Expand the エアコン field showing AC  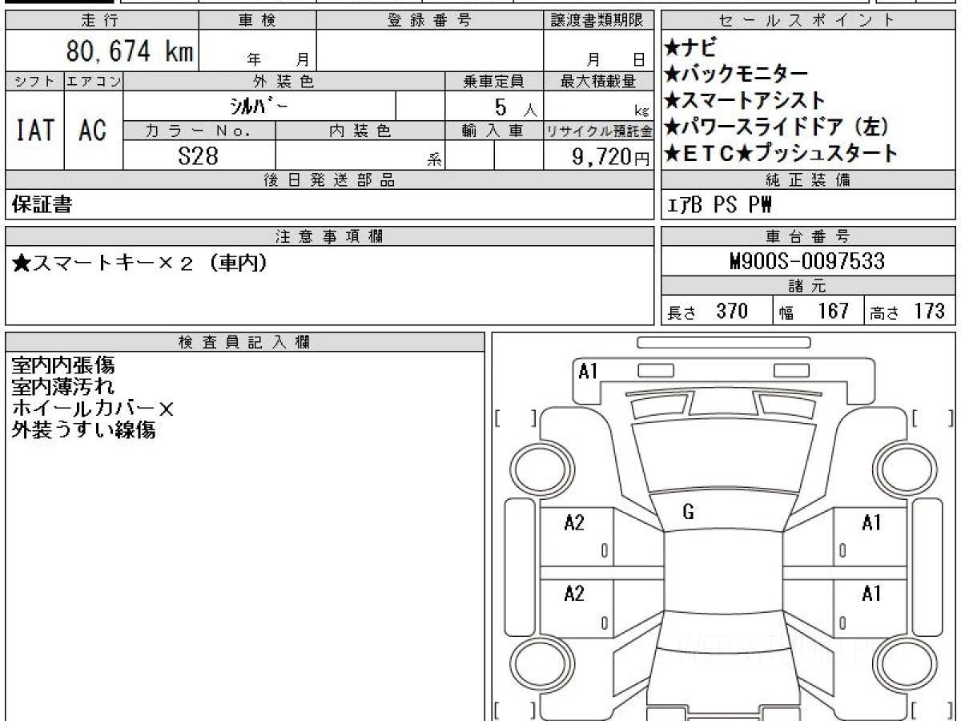coord(91,131)
